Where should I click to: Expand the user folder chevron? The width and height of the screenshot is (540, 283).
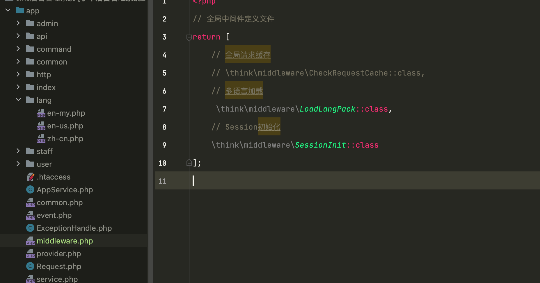coord(18,164)
